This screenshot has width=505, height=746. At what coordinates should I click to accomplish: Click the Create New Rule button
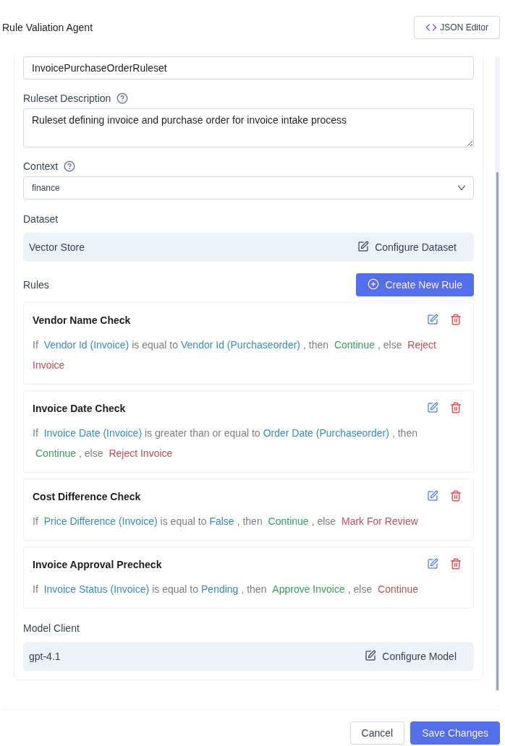(415, 285)
